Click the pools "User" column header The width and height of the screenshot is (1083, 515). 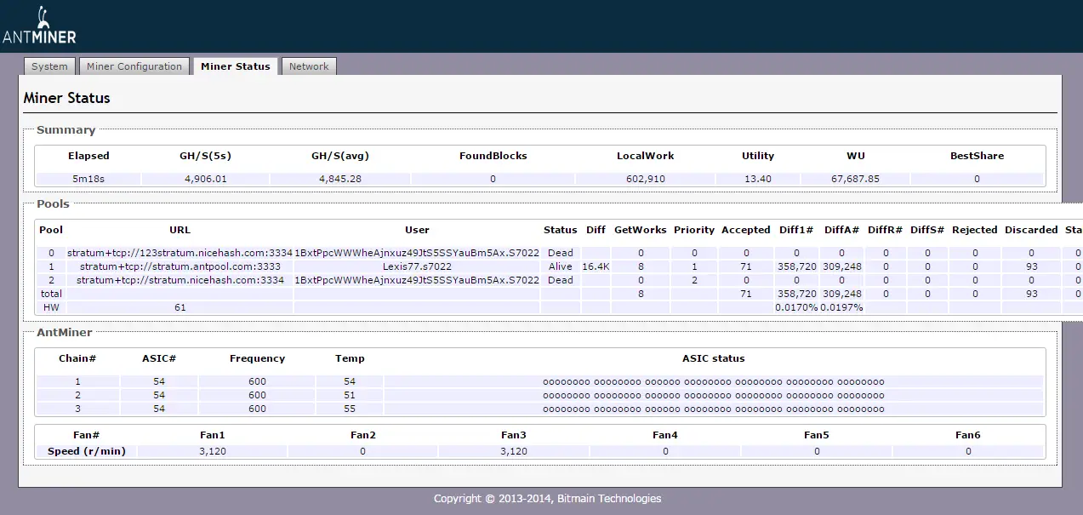click(x=417, y=230)
